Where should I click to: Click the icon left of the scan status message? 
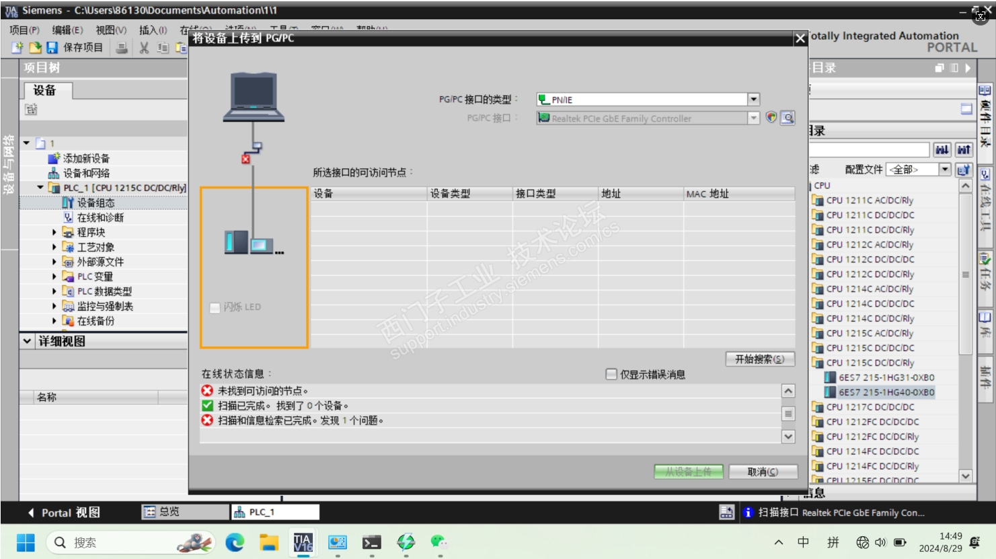746,513
